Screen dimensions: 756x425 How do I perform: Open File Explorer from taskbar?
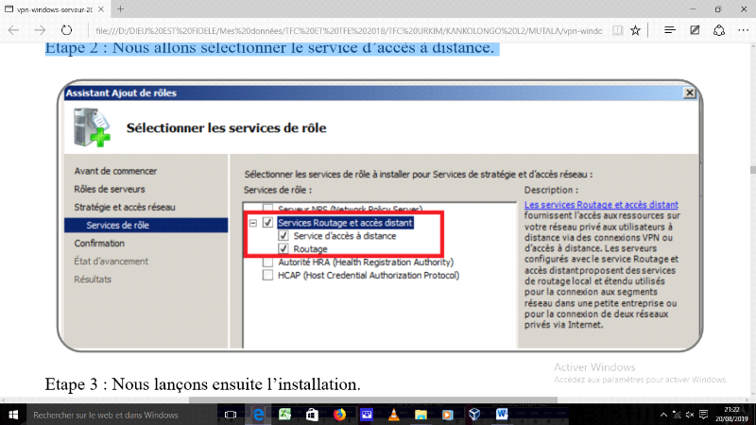point(421,415)
